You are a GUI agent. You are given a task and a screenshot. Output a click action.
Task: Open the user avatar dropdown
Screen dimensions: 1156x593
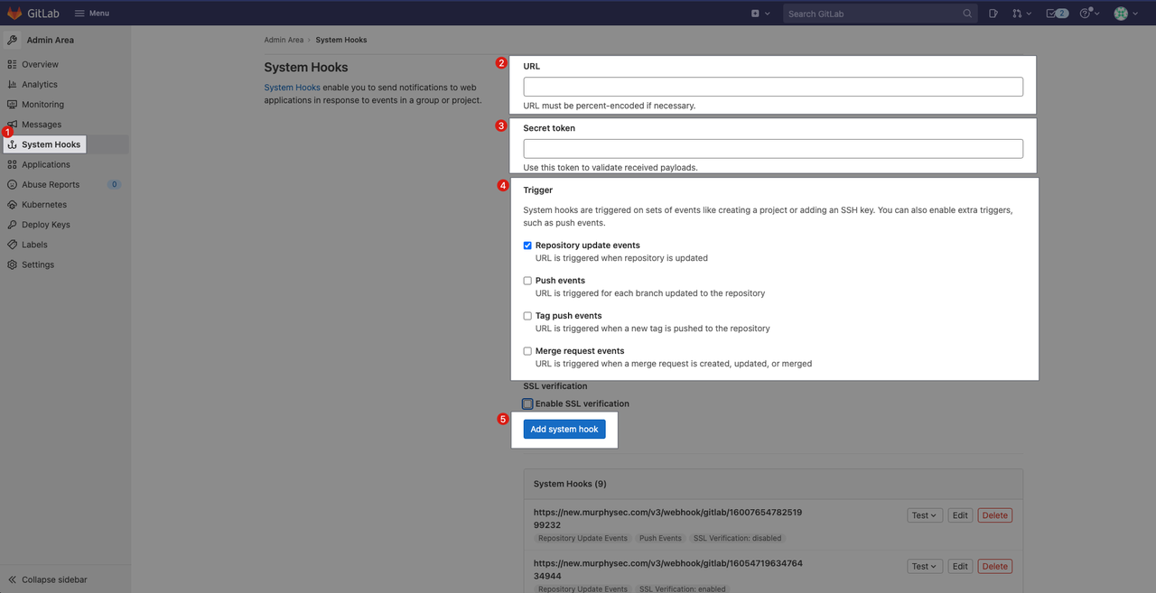coord(1123,13)
